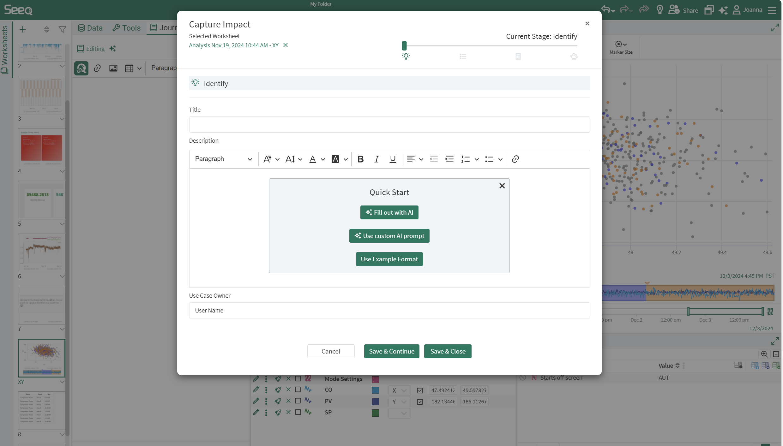Check the CO signal row checkbox
Screen dimensions: 783x446
tap(298, 390)
